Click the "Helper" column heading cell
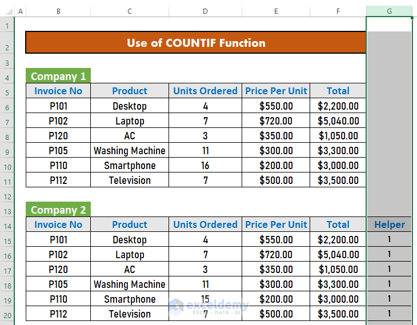 click(x=389, y=225)
